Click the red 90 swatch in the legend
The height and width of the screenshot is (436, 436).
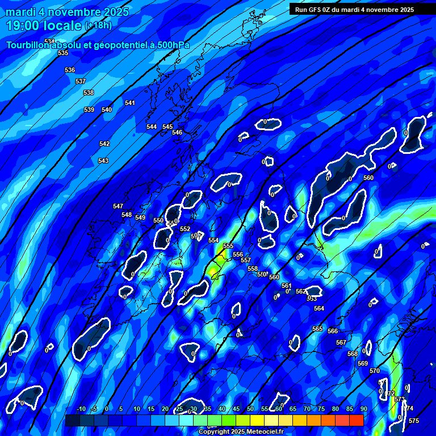pyautogui.click(x=356, y=420)
